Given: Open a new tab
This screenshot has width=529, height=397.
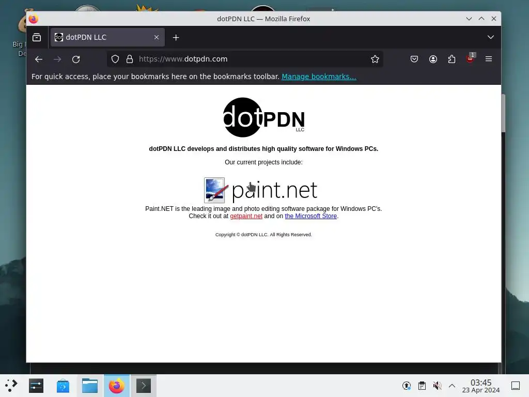Looking at the screenshot, I should pyautogui.click(x=176, y=37).
